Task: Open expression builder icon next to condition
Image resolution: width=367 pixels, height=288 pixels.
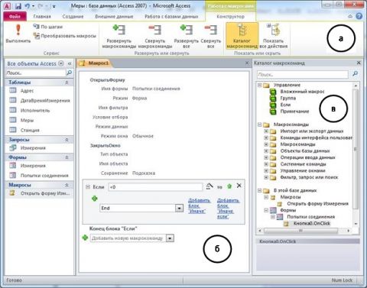Action: coord(209,186)
